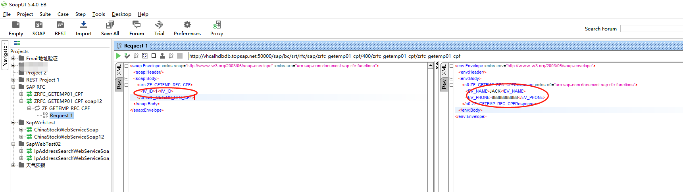Click SoapUI logo in the title bar
Screen dimensions: 683x192
(4, 4)
